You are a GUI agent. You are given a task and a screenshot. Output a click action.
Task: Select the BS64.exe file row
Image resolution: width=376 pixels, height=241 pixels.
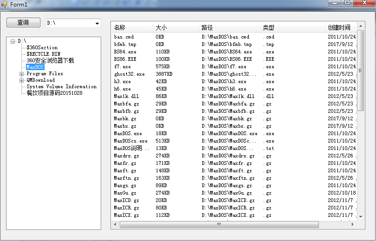tap(234, 52)
